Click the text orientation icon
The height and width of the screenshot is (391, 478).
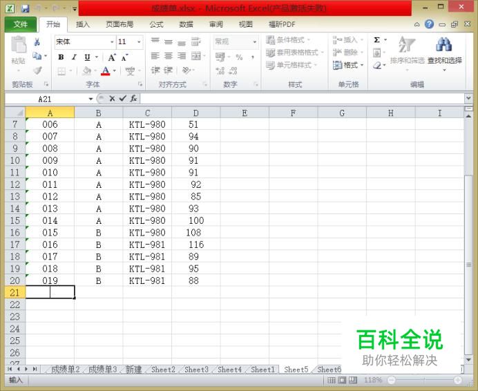186,70
